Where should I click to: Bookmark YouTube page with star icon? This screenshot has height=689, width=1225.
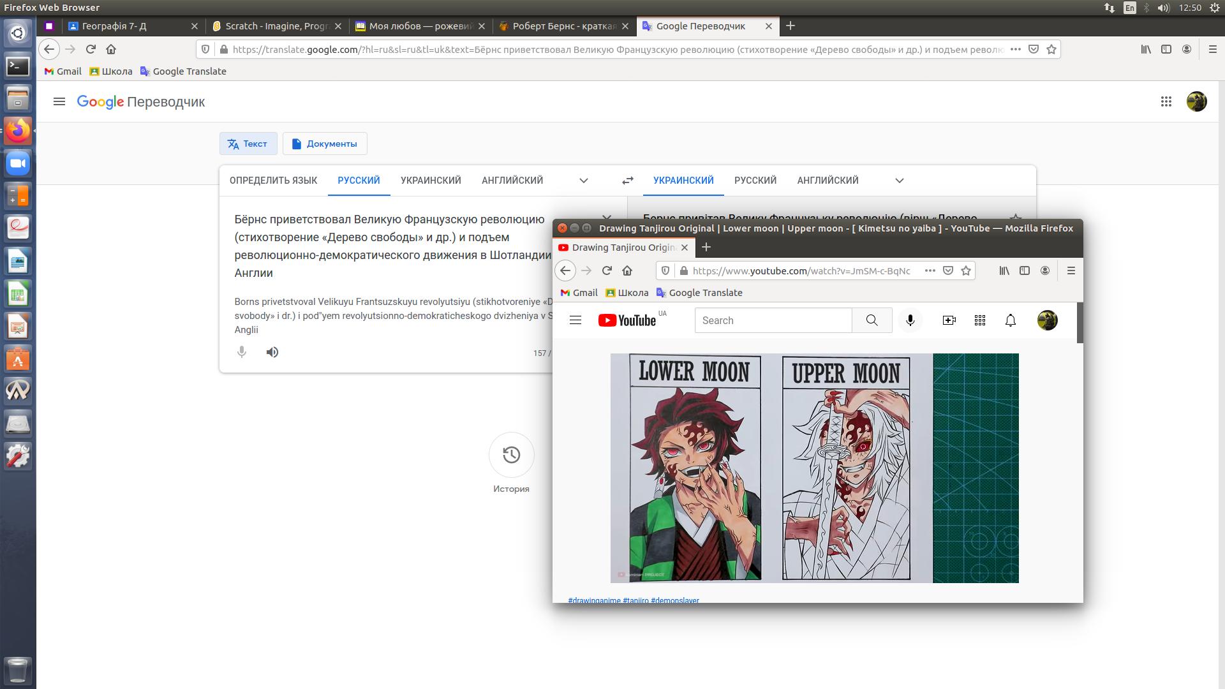pyautogui.click(x=966, y=270)
